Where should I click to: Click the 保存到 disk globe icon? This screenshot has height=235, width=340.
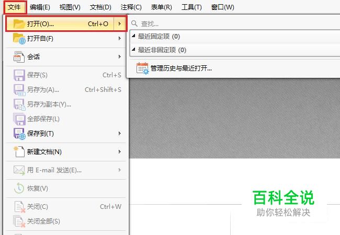click(x=19, y=134)
